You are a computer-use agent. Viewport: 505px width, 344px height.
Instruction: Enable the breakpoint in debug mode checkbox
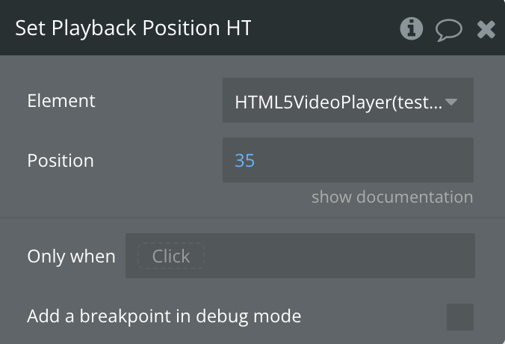click(x=460, y=316)
